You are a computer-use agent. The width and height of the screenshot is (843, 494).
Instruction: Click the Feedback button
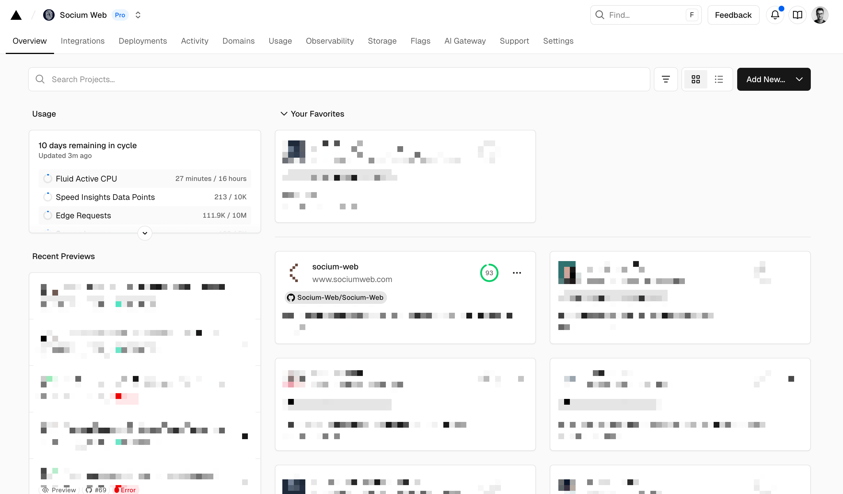point(733,15)
